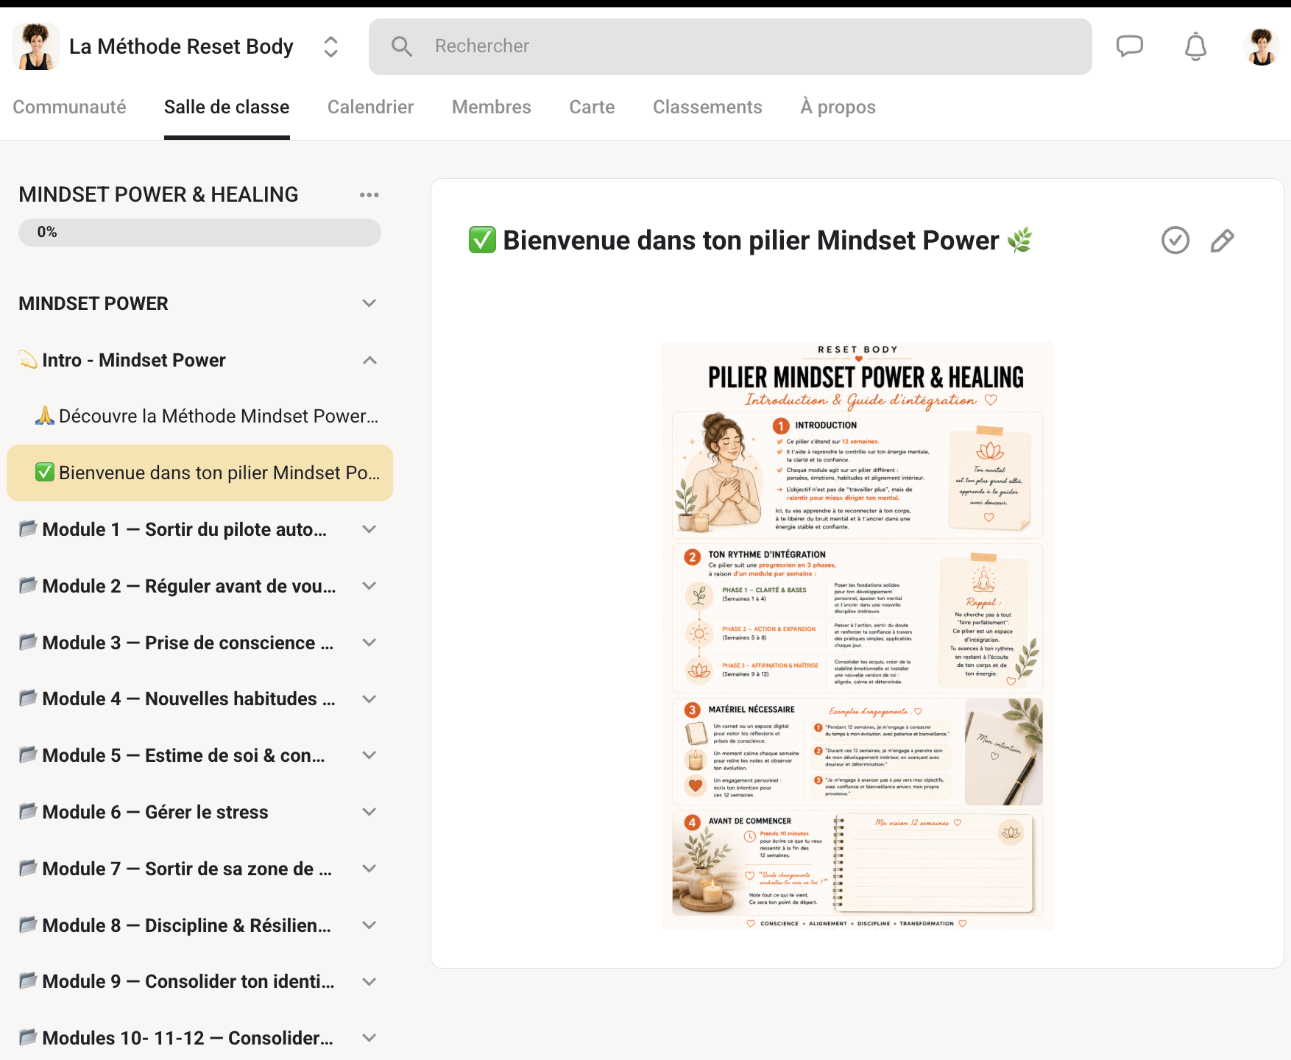
Task: Open the notifications bell
Action: (x=1195, y=46)
